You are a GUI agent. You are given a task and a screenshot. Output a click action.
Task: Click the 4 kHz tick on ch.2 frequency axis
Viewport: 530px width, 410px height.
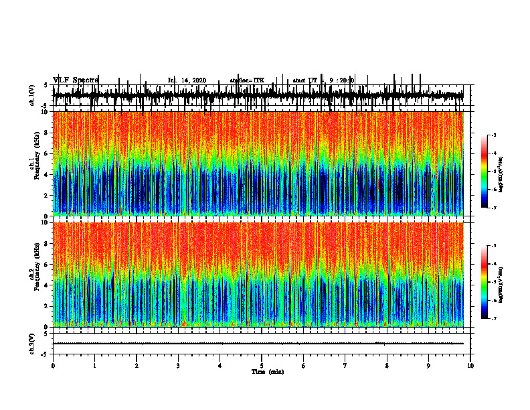click(x=47, y=285)
